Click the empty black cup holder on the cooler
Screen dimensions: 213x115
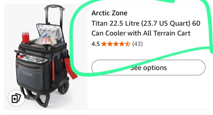click(x=47, y=47)
